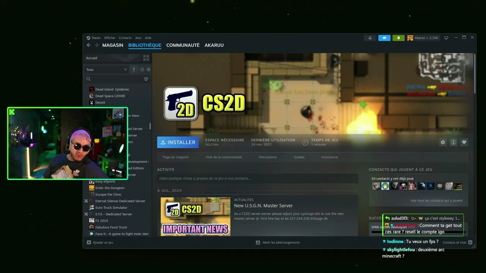Click Voir tous les contacts qui y jouent

437,201
